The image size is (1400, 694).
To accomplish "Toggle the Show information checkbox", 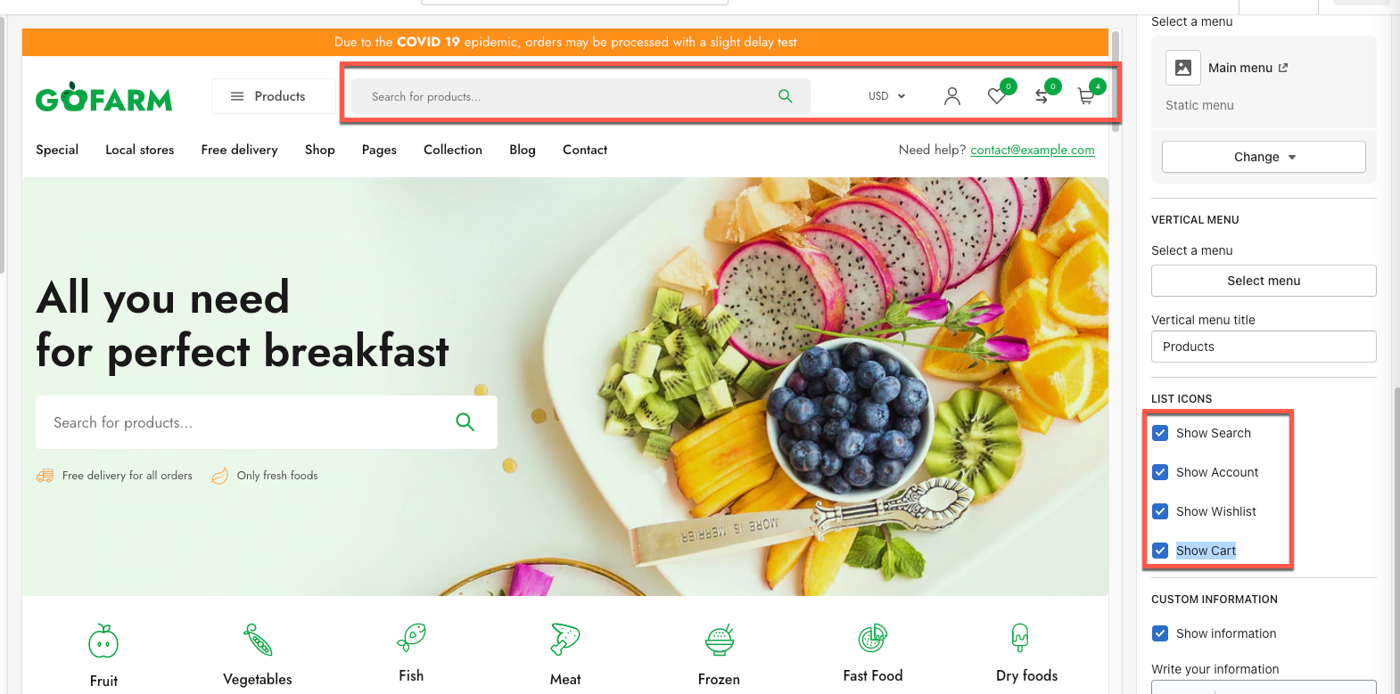I will tap(1160, 633).
